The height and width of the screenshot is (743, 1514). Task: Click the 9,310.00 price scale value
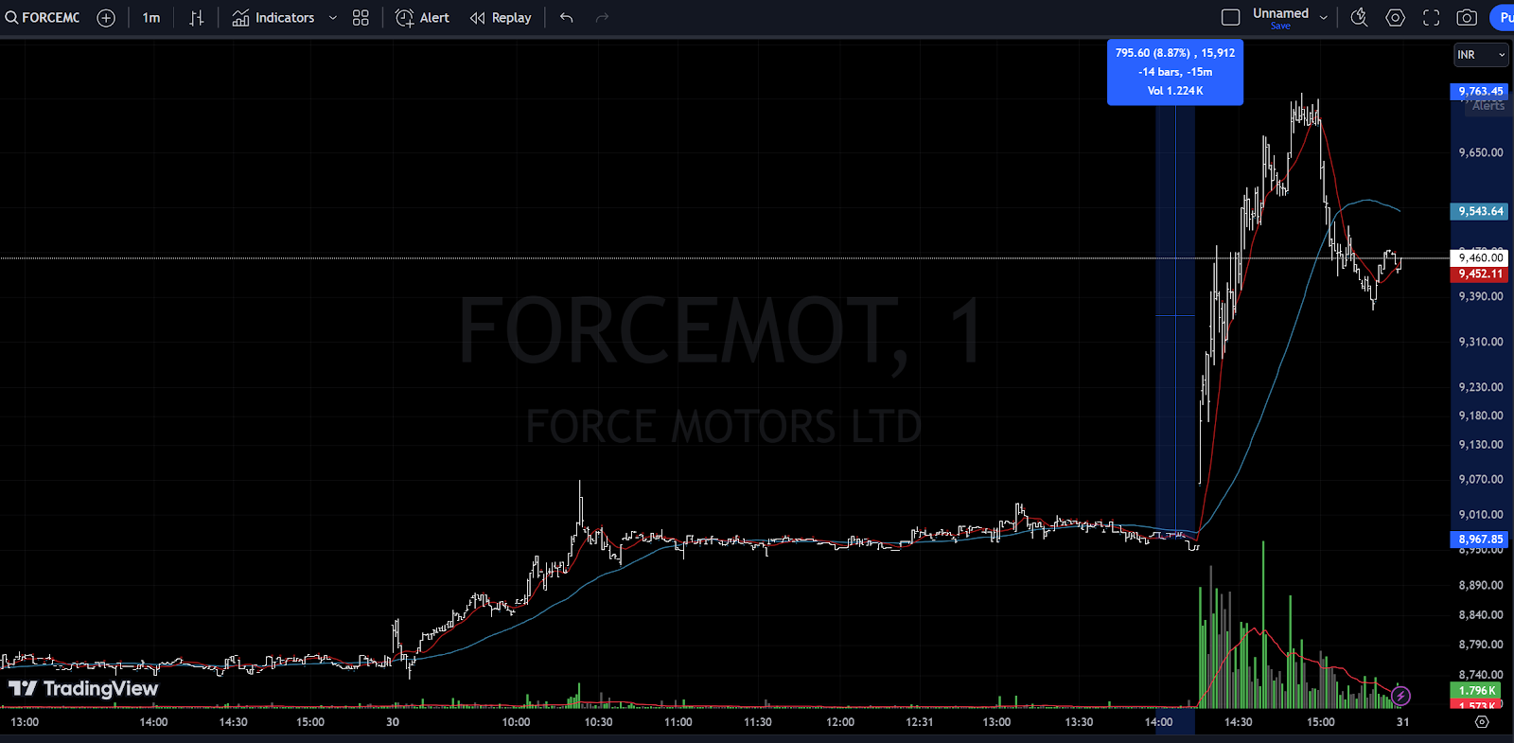pyautogui.click(x=1481, y=342)
